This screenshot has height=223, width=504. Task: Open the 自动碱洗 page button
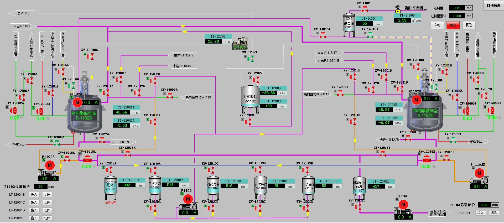[493, 6]
